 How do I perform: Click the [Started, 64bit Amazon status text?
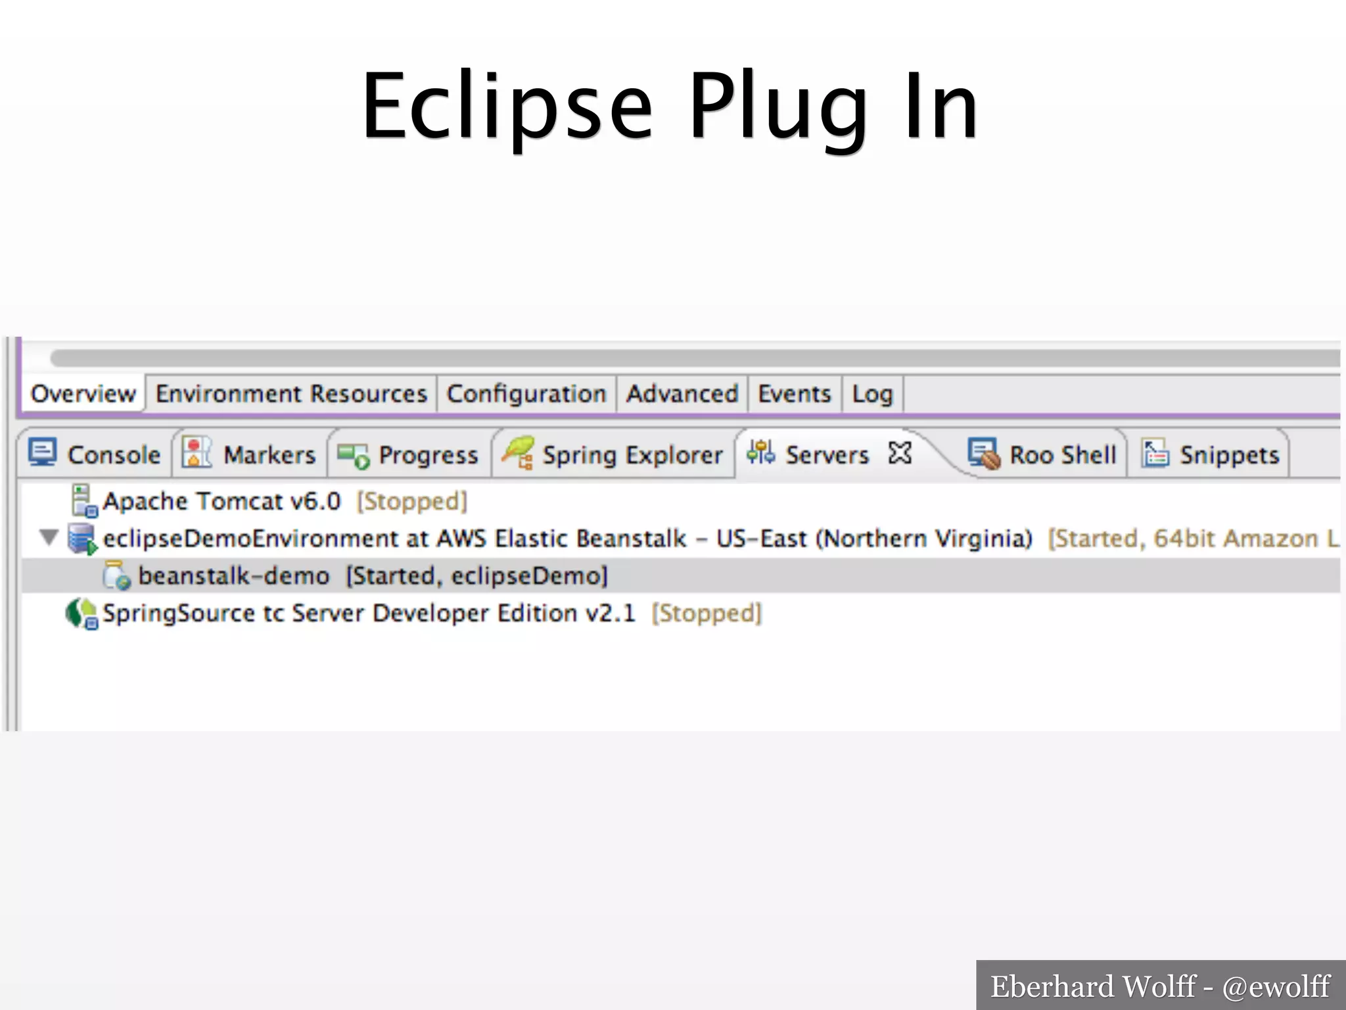1193,539
